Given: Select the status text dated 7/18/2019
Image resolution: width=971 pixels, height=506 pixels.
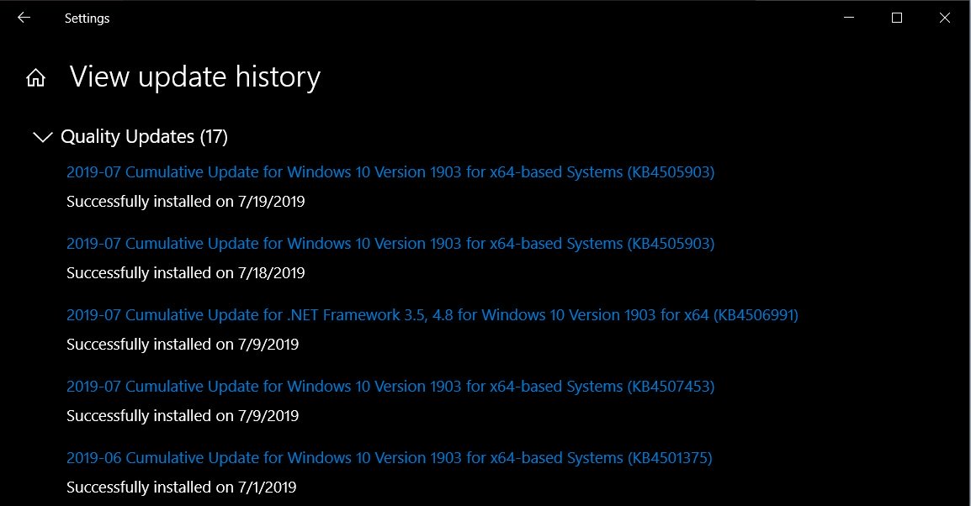Looking at the screenshot, I should point(186,273).
